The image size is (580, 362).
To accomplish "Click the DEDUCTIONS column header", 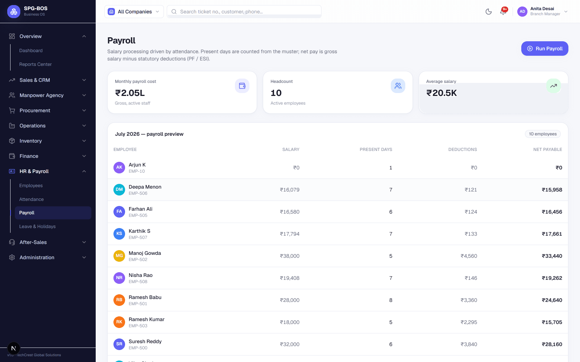I will (x=463, y=150).
